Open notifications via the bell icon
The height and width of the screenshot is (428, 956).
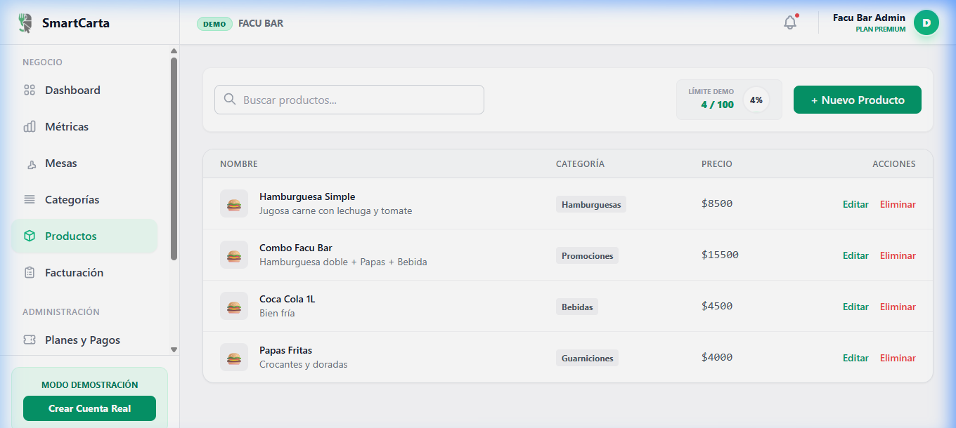(789, 22)
